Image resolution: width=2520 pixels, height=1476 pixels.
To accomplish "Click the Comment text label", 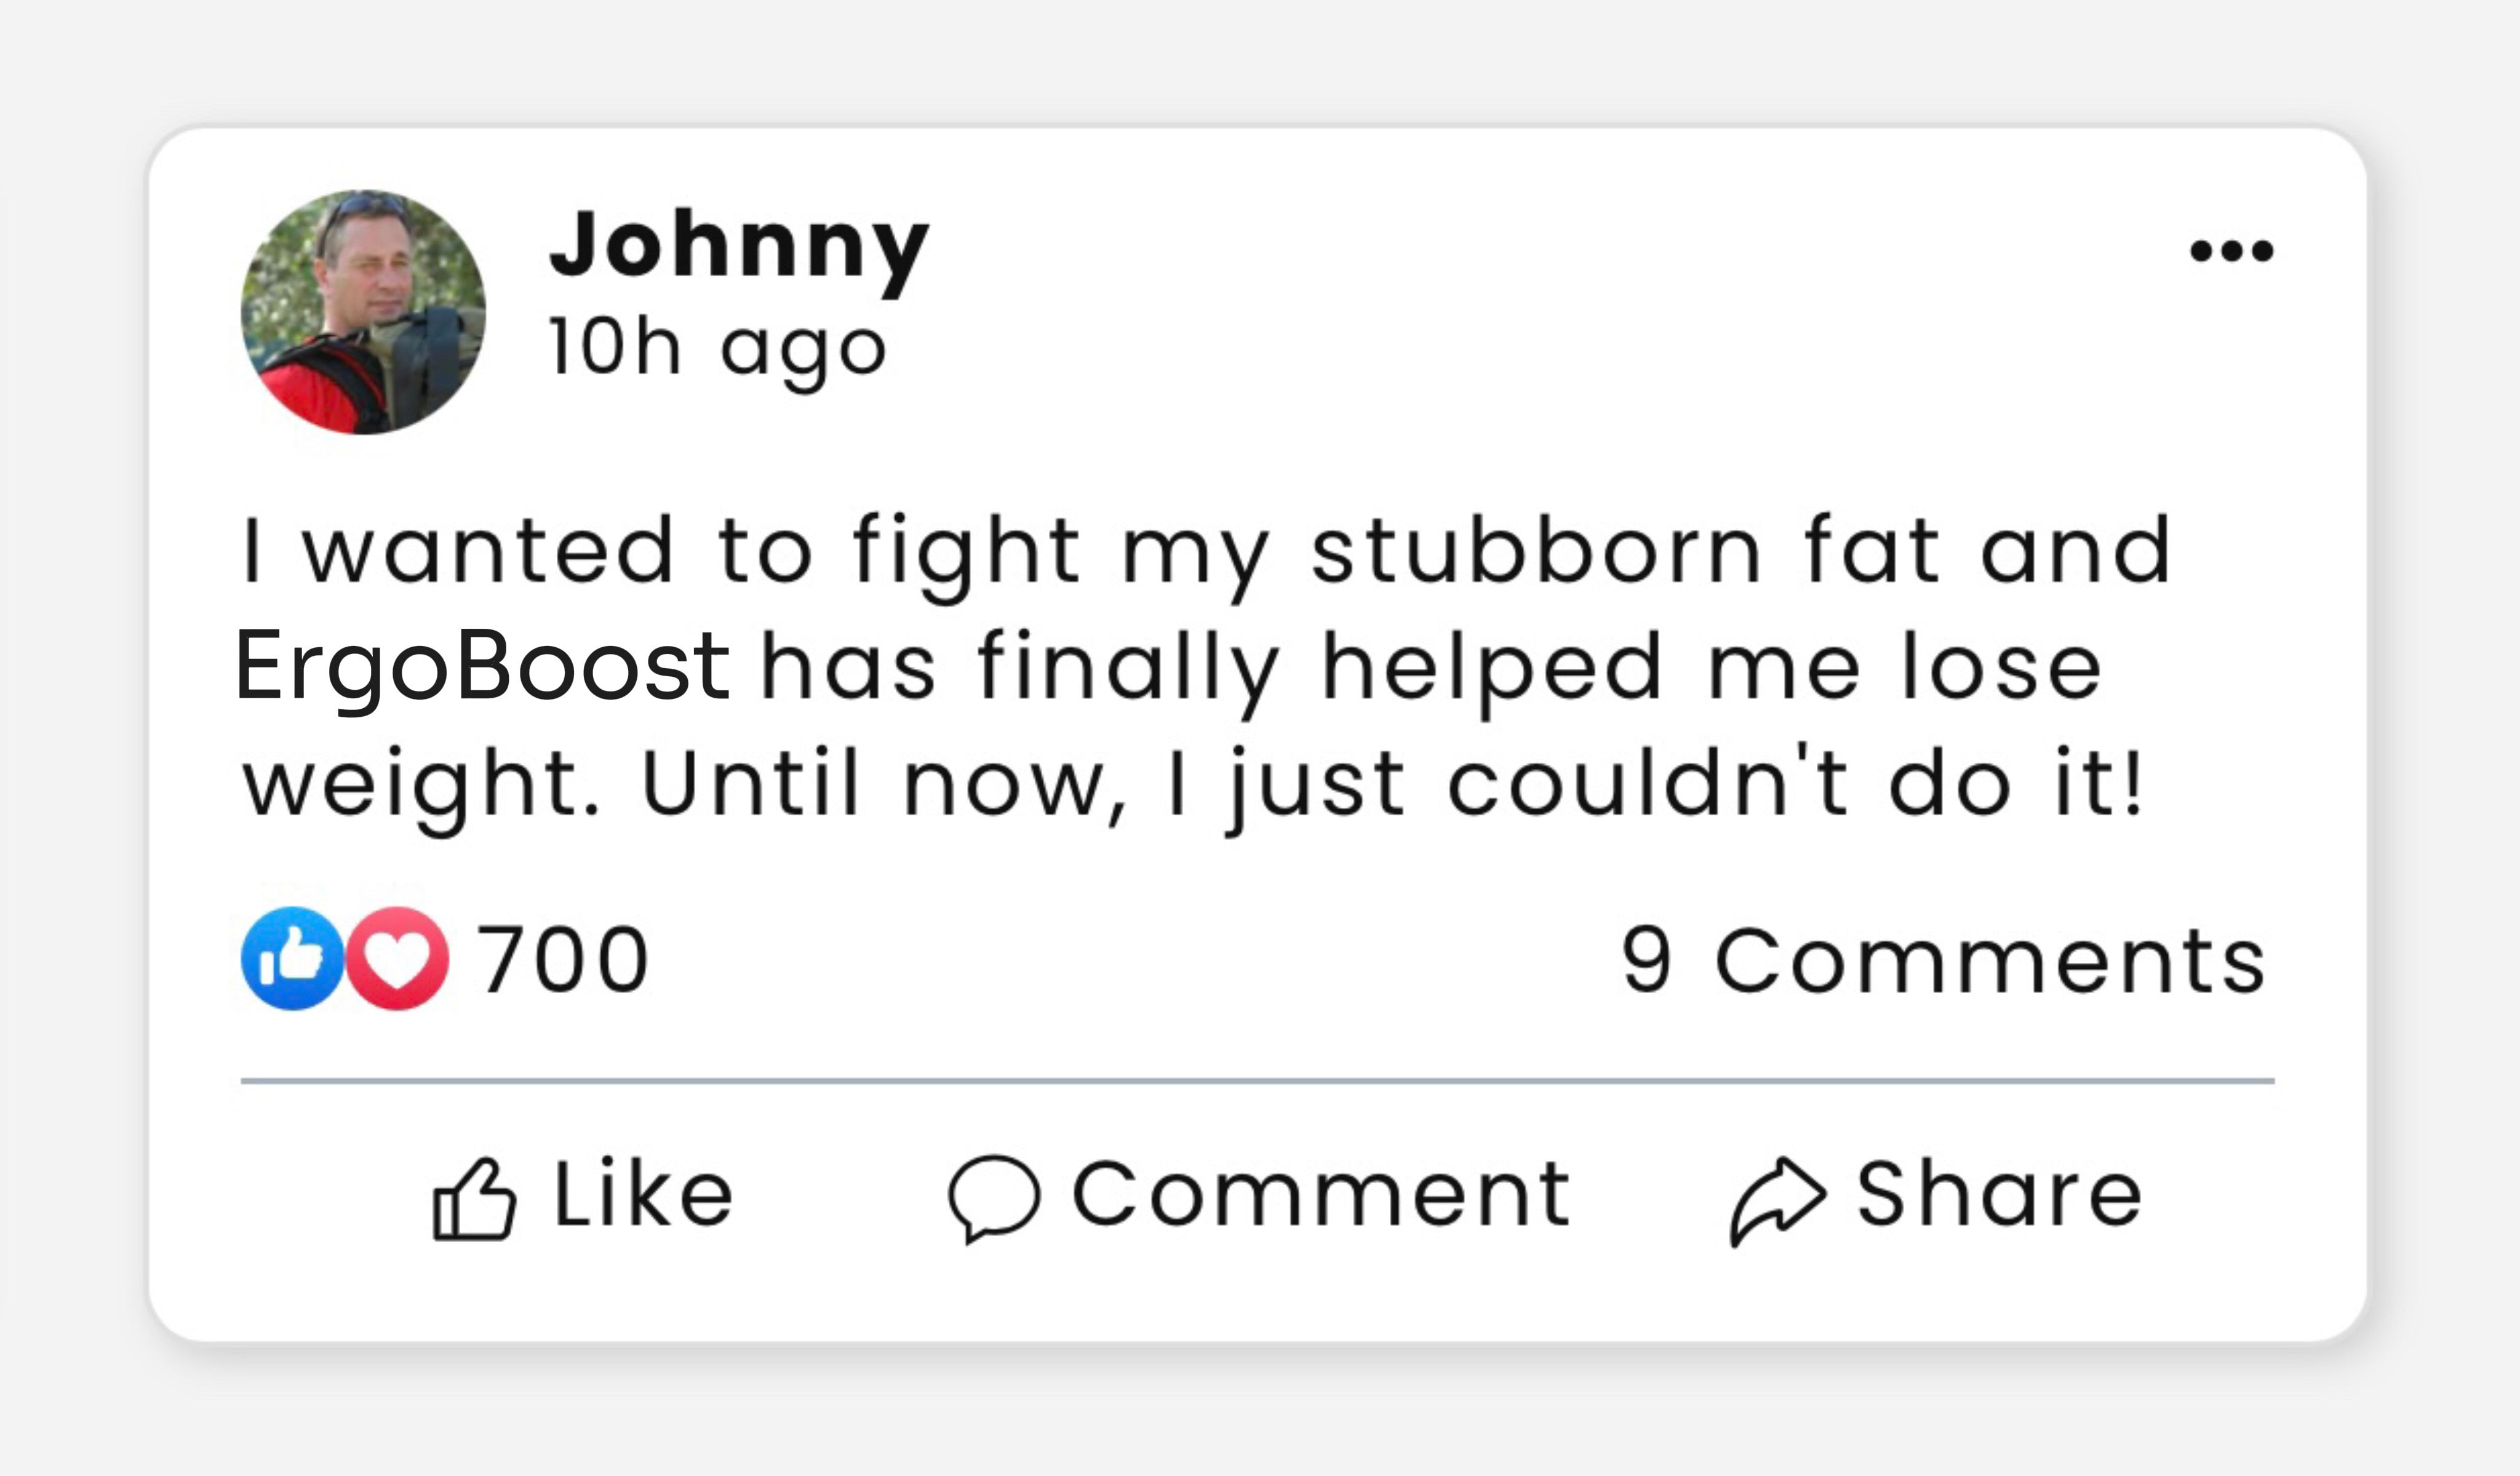I will click(x=1321, y=1194).
